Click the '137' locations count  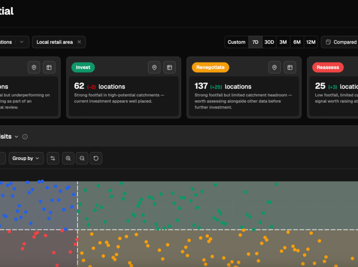pos(201,86)
